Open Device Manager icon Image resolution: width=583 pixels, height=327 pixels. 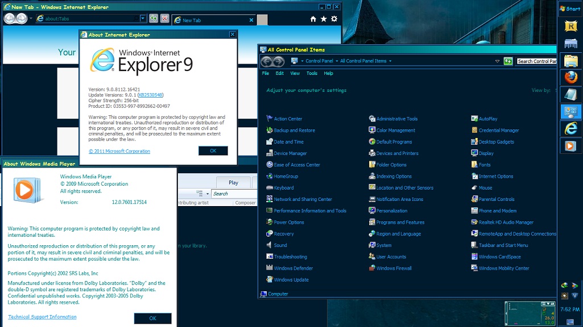270,153
